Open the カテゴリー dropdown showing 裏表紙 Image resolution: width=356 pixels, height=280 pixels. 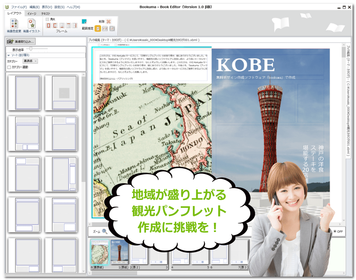click(30, 61)
